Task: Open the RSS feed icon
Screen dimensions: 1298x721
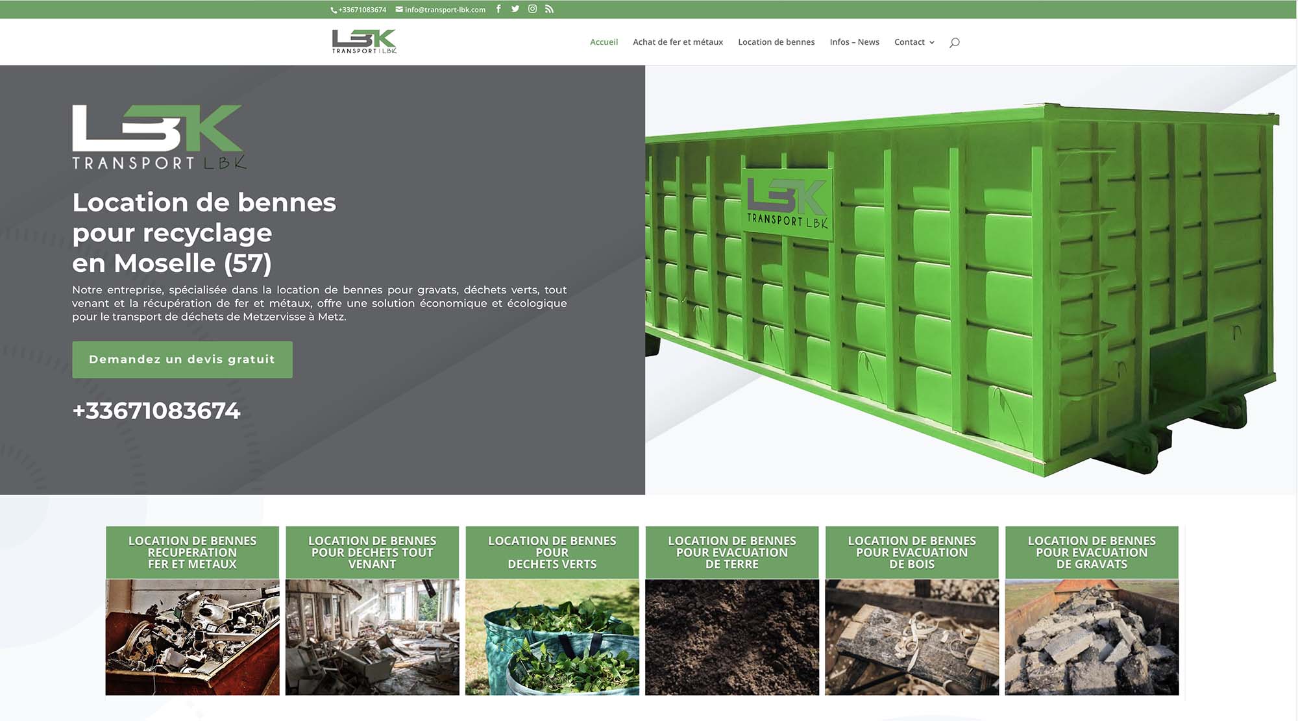Action: point(549,9)
